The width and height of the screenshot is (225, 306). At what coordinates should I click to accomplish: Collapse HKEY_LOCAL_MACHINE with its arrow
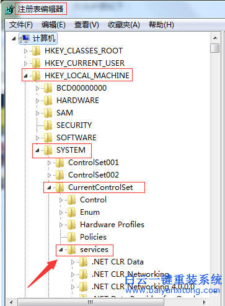pos(25,76)
